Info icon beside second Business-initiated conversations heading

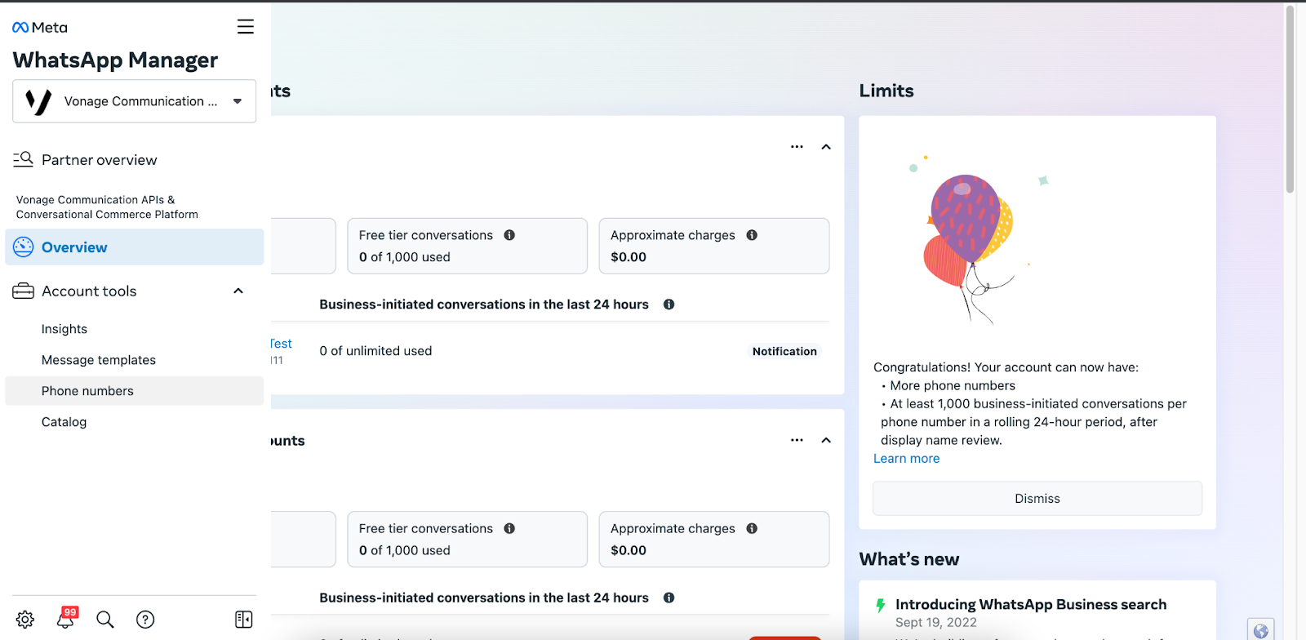669,598
